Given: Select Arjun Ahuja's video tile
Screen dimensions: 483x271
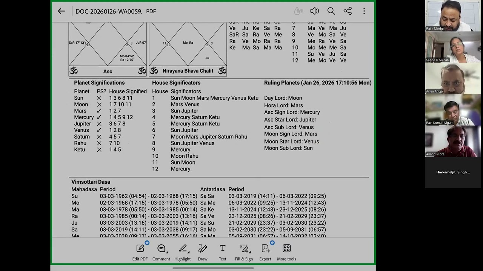Looking at the screenshot, I should tap(453, 78).
